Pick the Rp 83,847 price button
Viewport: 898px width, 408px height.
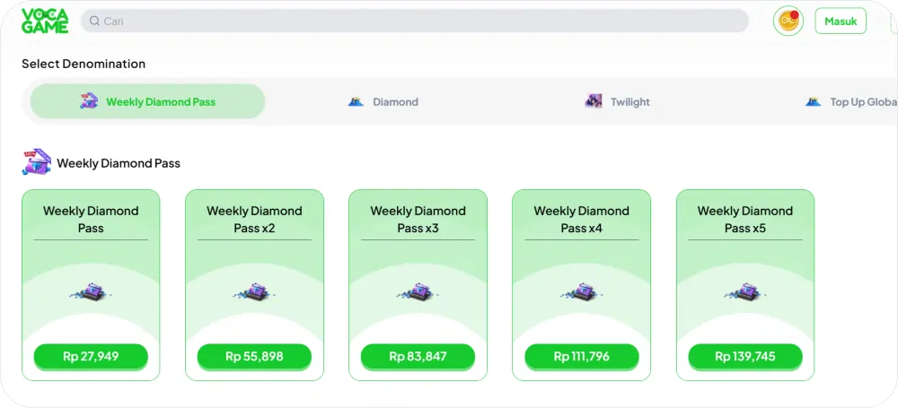(418, 356)
